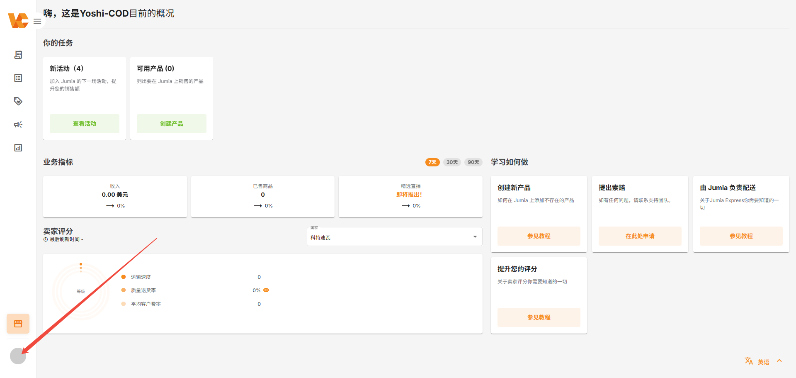Open the price tag icon in sidebar
This screenshot has height=378, width=796.
[x=18, y=101]
